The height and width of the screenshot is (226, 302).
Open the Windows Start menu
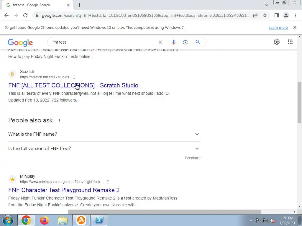(x=8, y=220)
